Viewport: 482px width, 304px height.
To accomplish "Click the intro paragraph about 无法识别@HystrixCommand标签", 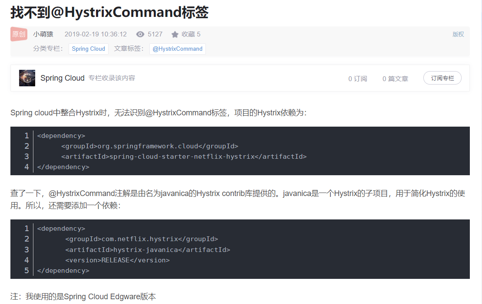I will 158,113.
